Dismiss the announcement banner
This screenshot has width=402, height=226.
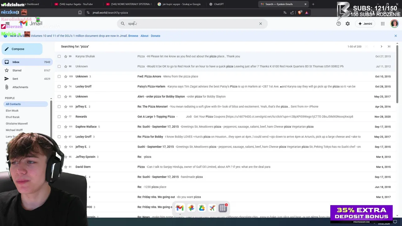click(396, 36)
